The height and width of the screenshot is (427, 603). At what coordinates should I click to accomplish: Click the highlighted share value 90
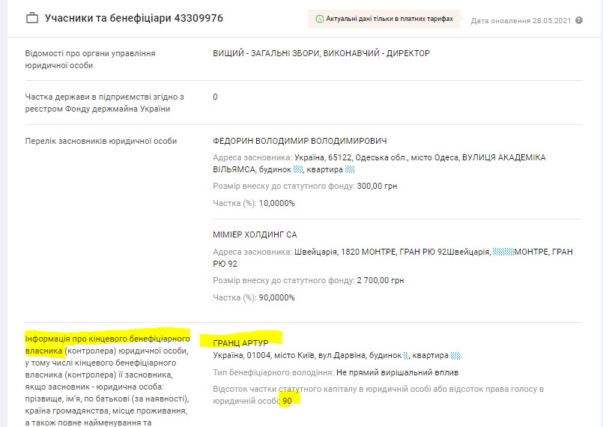287,401
